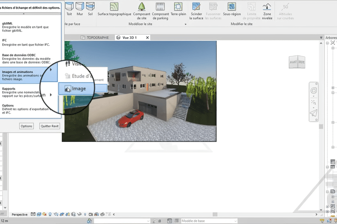
Task: Expand the steering wheel dropdown arrow
Action: (314, 96)
